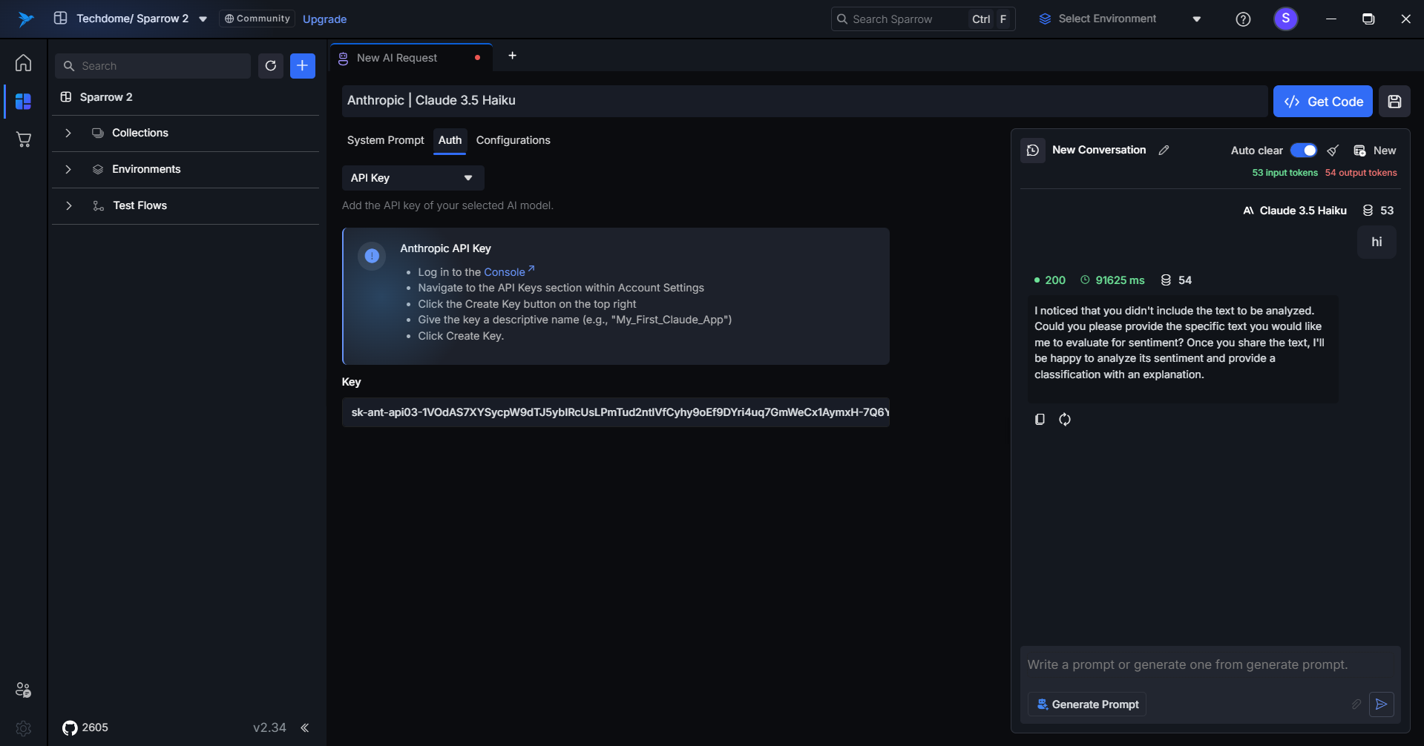The image size is (1424, 746).
Task: Open conversation history icon
Action: (x=1033, y=151)
